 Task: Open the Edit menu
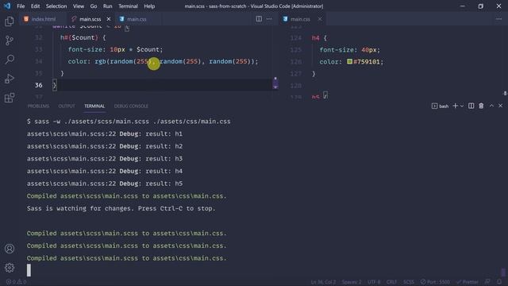[35, 6]
